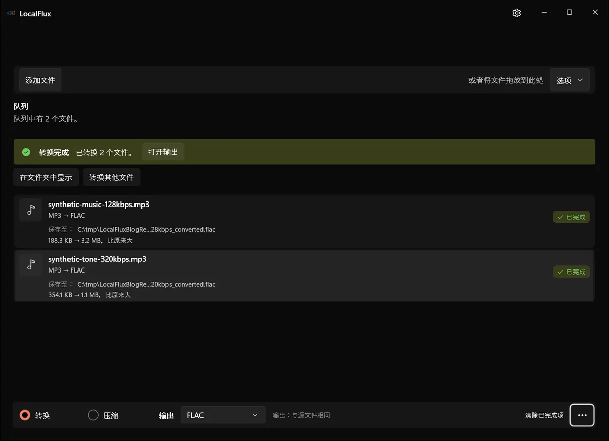Screen dimensions: 609x441
Task: Minimize the LocalFlux window
Action: click(x=544, y=13)
